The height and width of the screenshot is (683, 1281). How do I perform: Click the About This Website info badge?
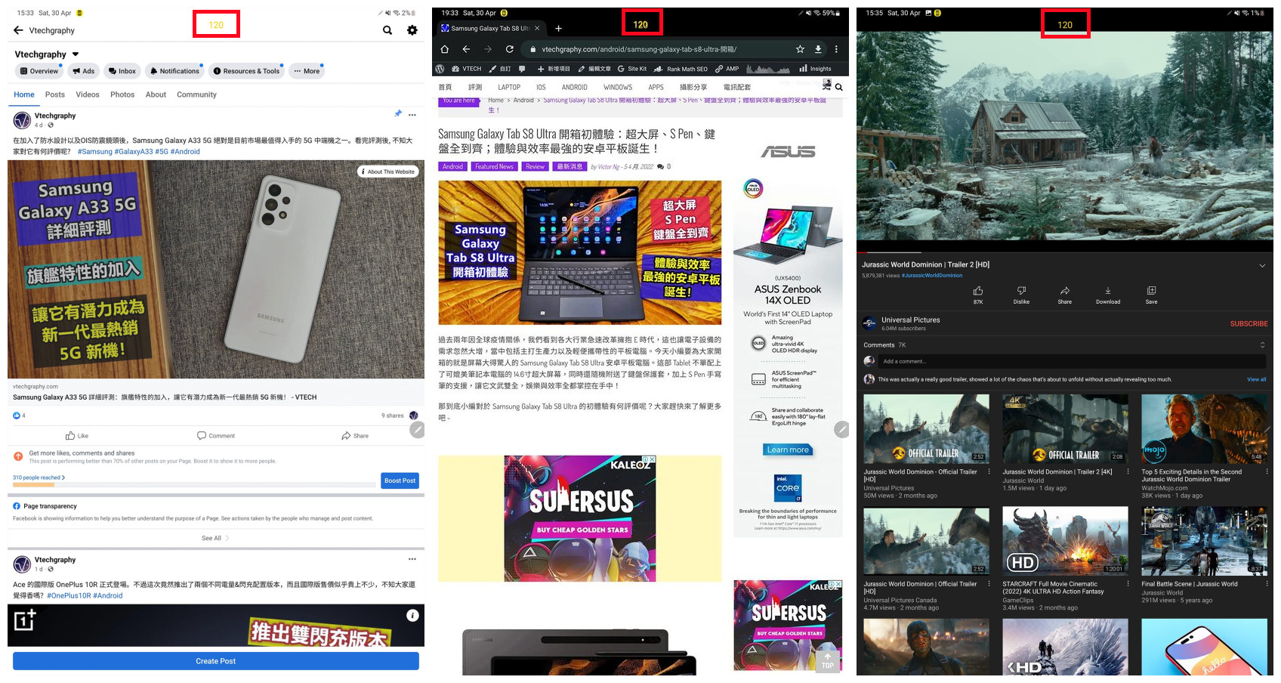click(x=388, y=172)
